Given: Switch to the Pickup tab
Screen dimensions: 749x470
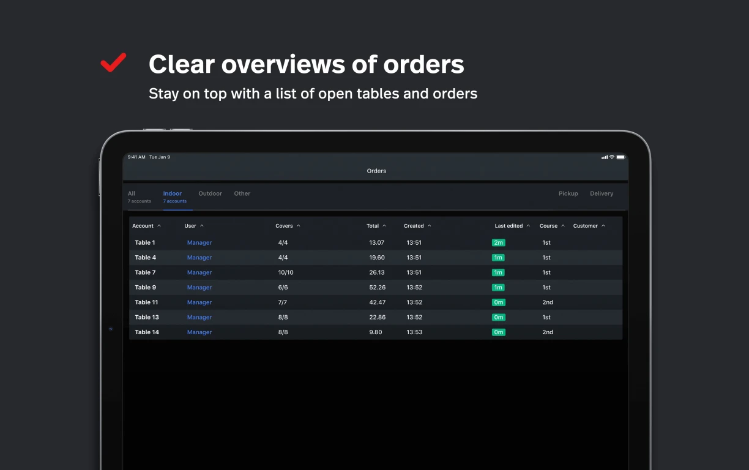Looking at the screenshot, I should 568,193.
